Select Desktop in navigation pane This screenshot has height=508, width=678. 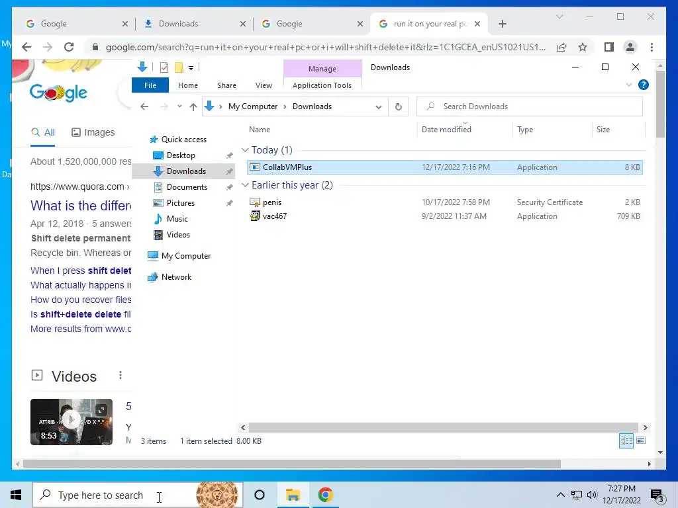pyautogui.click(x=181, y=155)
